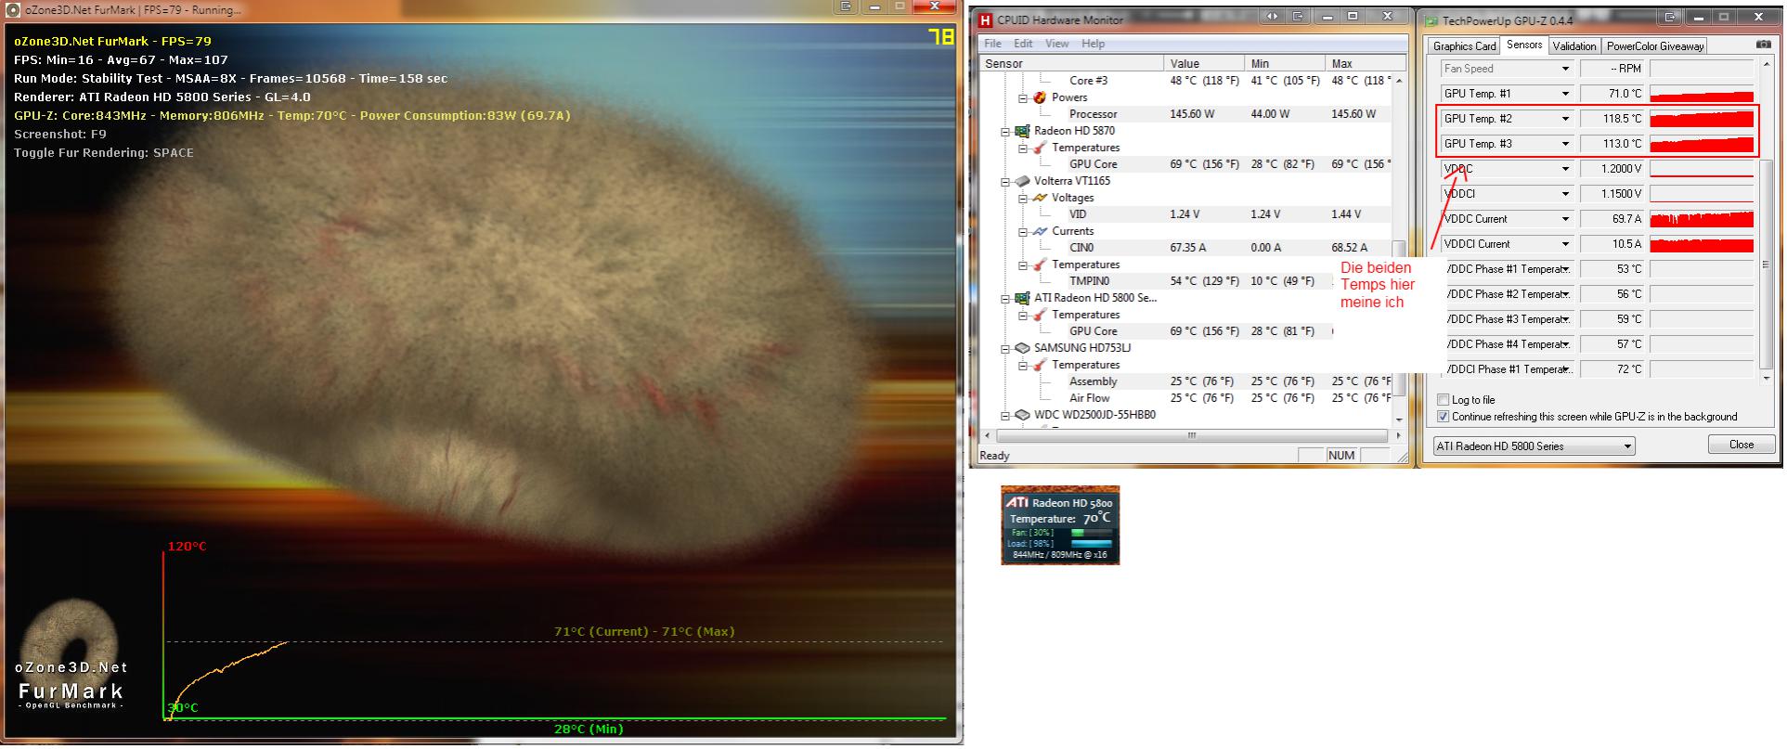Open the GPU Temp. #1 dropdown

pyautogui.click(x=1565, y=94)
